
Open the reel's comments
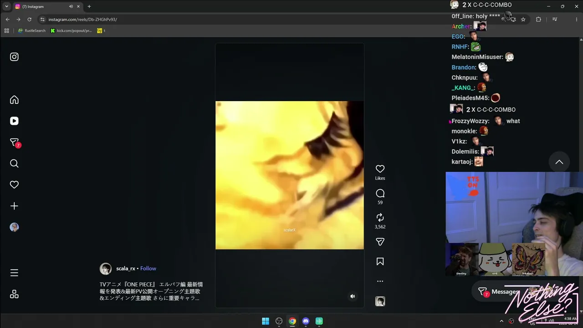(x=380, y=193)
